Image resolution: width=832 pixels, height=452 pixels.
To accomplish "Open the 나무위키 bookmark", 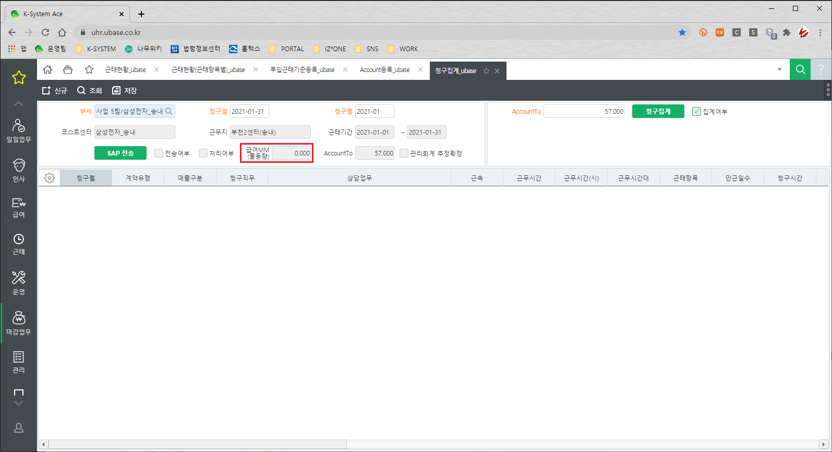I will 143,49.
